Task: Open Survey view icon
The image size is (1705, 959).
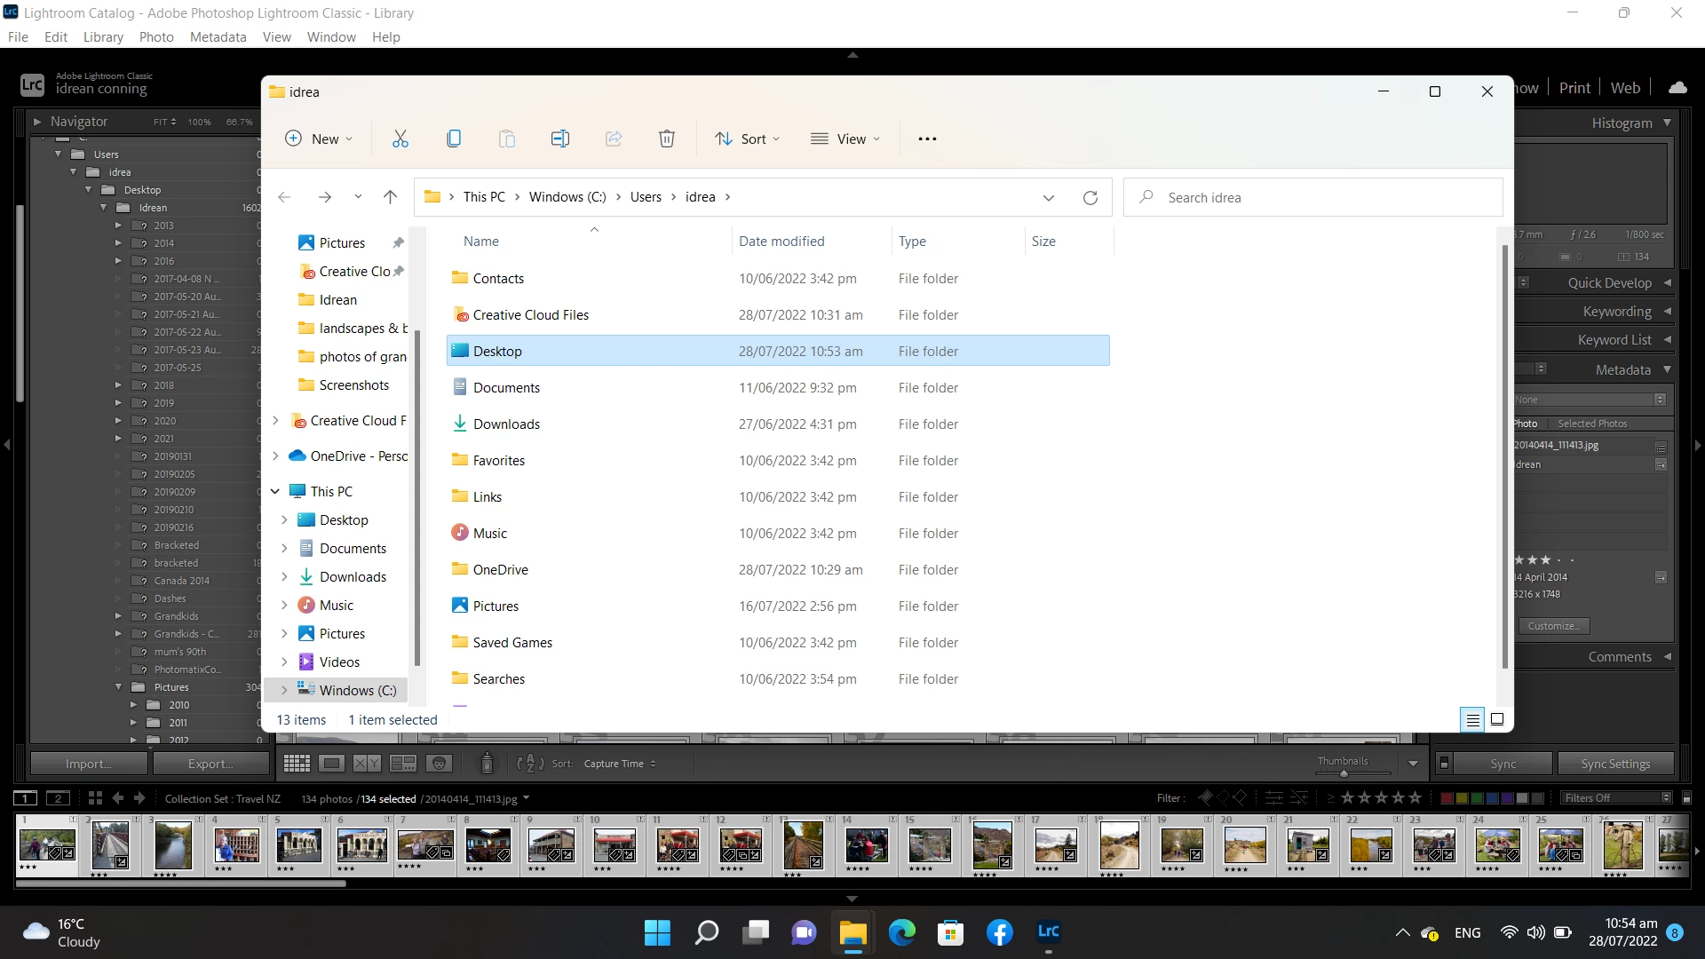Action: click(x=402, y=764)
